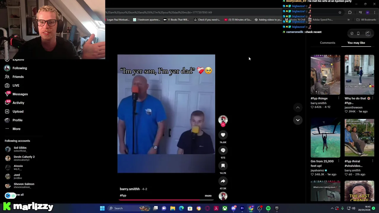
Task: Open Spotify from the taskbar
Action: tap(268, 208)
